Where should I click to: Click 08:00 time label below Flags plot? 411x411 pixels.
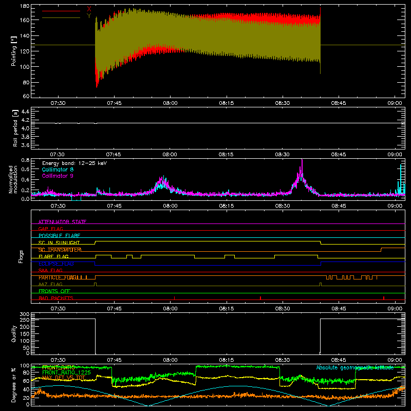click(x=170, y=309)
